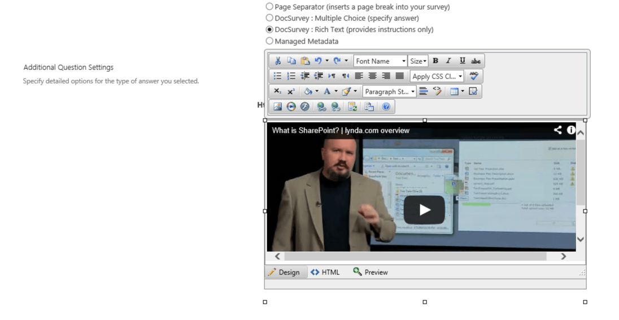Click the horizontal scroll right arrow
The width and height of the screenshot is (619, 320).
pyautogui.click(x=563, y=256)
